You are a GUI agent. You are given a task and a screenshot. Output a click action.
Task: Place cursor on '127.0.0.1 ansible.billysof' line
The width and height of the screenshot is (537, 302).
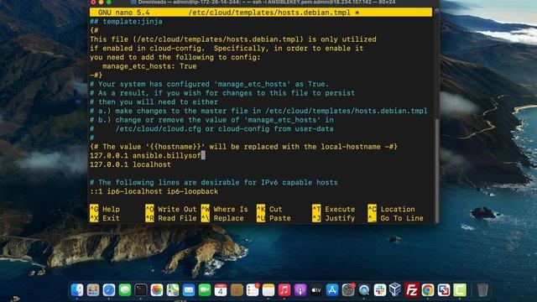145,155
